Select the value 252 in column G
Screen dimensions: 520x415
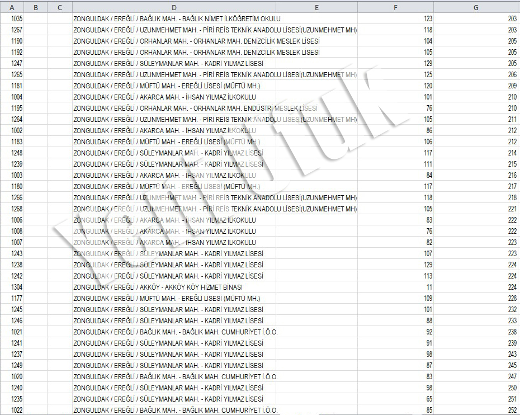(512, 410)
